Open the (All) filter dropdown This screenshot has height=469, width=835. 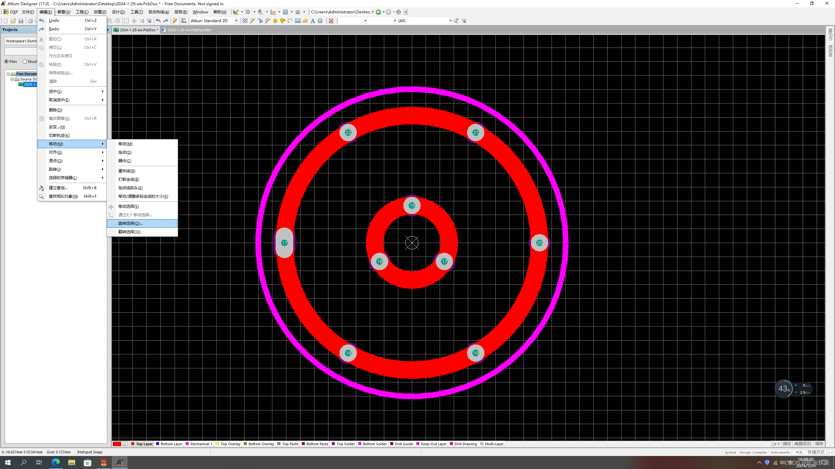(450, 21)
